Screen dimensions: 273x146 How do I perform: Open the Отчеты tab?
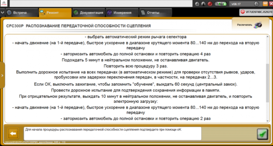155,13
